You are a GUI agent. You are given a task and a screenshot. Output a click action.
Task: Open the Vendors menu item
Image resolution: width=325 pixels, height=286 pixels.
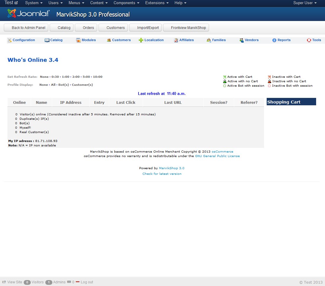pyautogui.click(x=252, y=40)
